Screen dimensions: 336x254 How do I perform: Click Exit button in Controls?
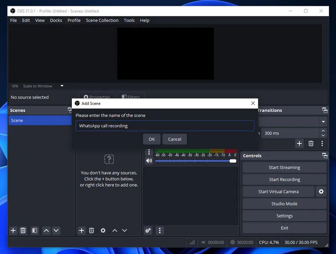click(x=284, y=228)
